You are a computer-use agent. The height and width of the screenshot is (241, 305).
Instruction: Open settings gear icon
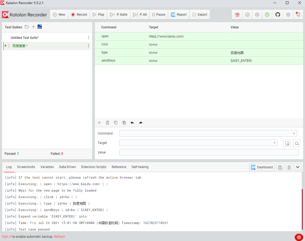pos(257,15)
